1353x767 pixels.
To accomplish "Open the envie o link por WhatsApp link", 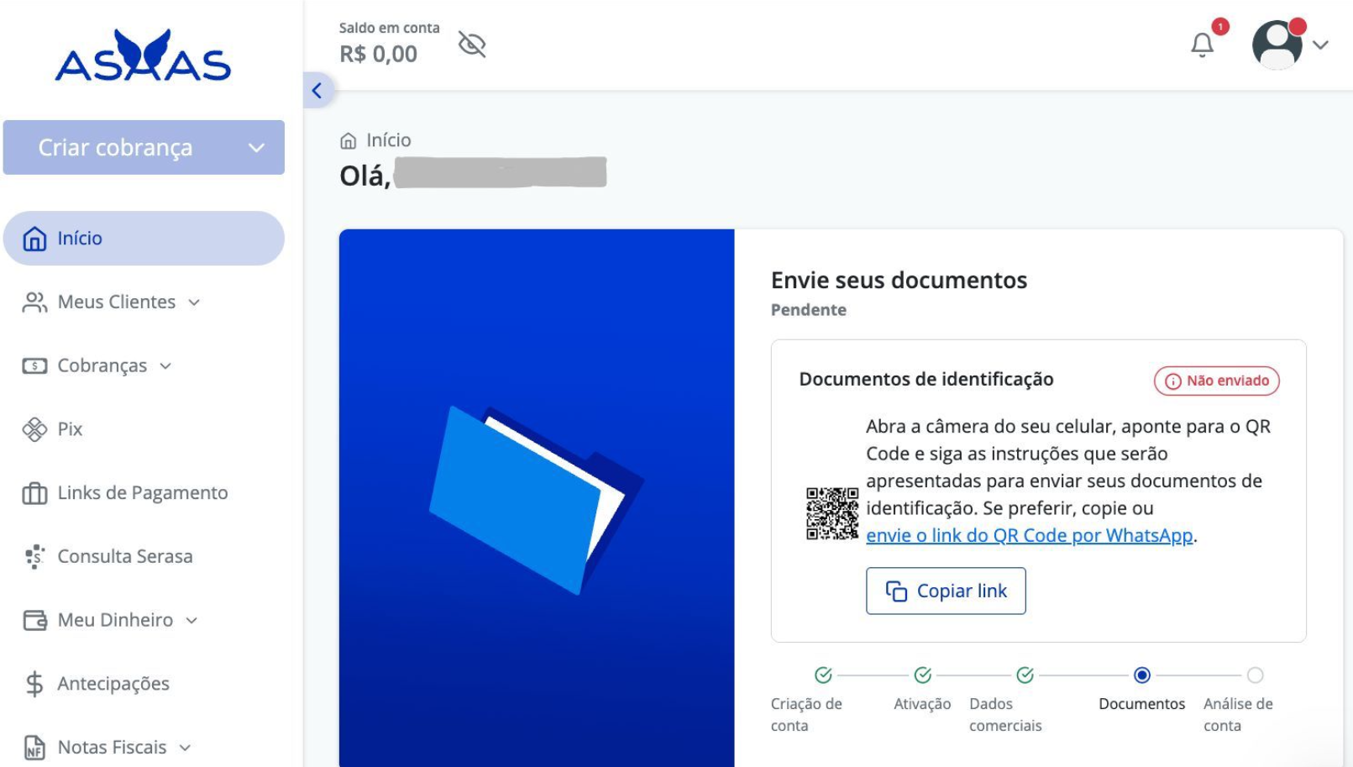I will point(1029,535).
